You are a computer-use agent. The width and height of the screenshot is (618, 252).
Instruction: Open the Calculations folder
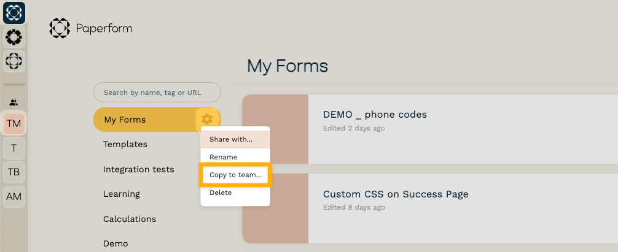[x=130, y=219]
